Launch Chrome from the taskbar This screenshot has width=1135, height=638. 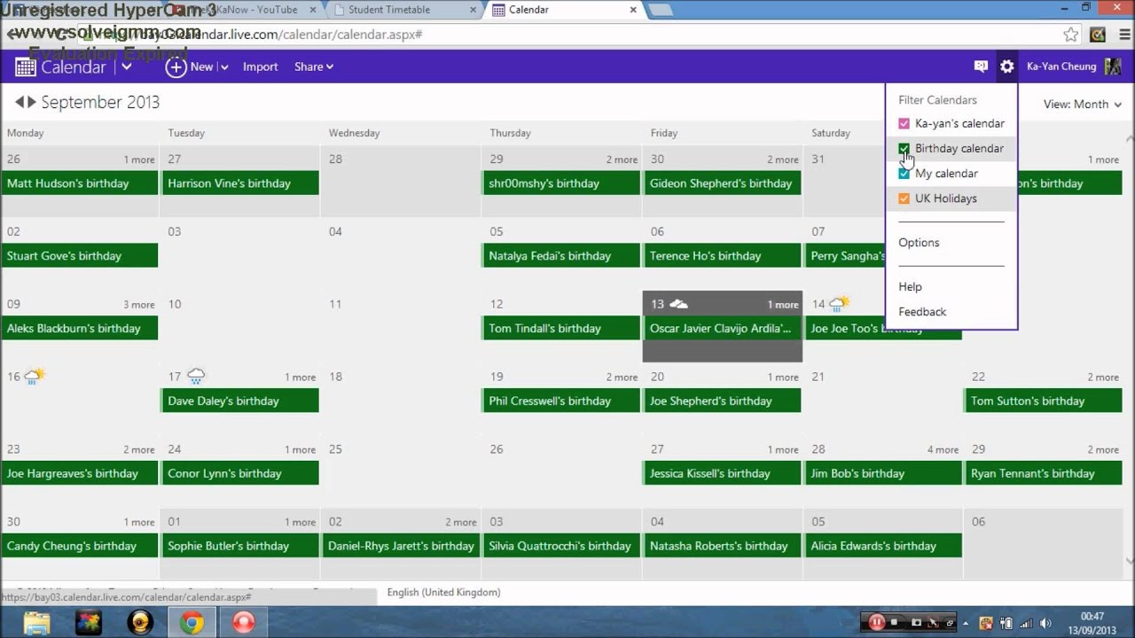[192, 622]
